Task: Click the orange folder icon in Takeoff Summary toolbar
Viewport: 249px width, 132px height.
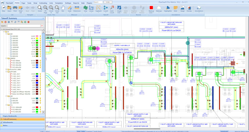Action: [x=2, y=22]
